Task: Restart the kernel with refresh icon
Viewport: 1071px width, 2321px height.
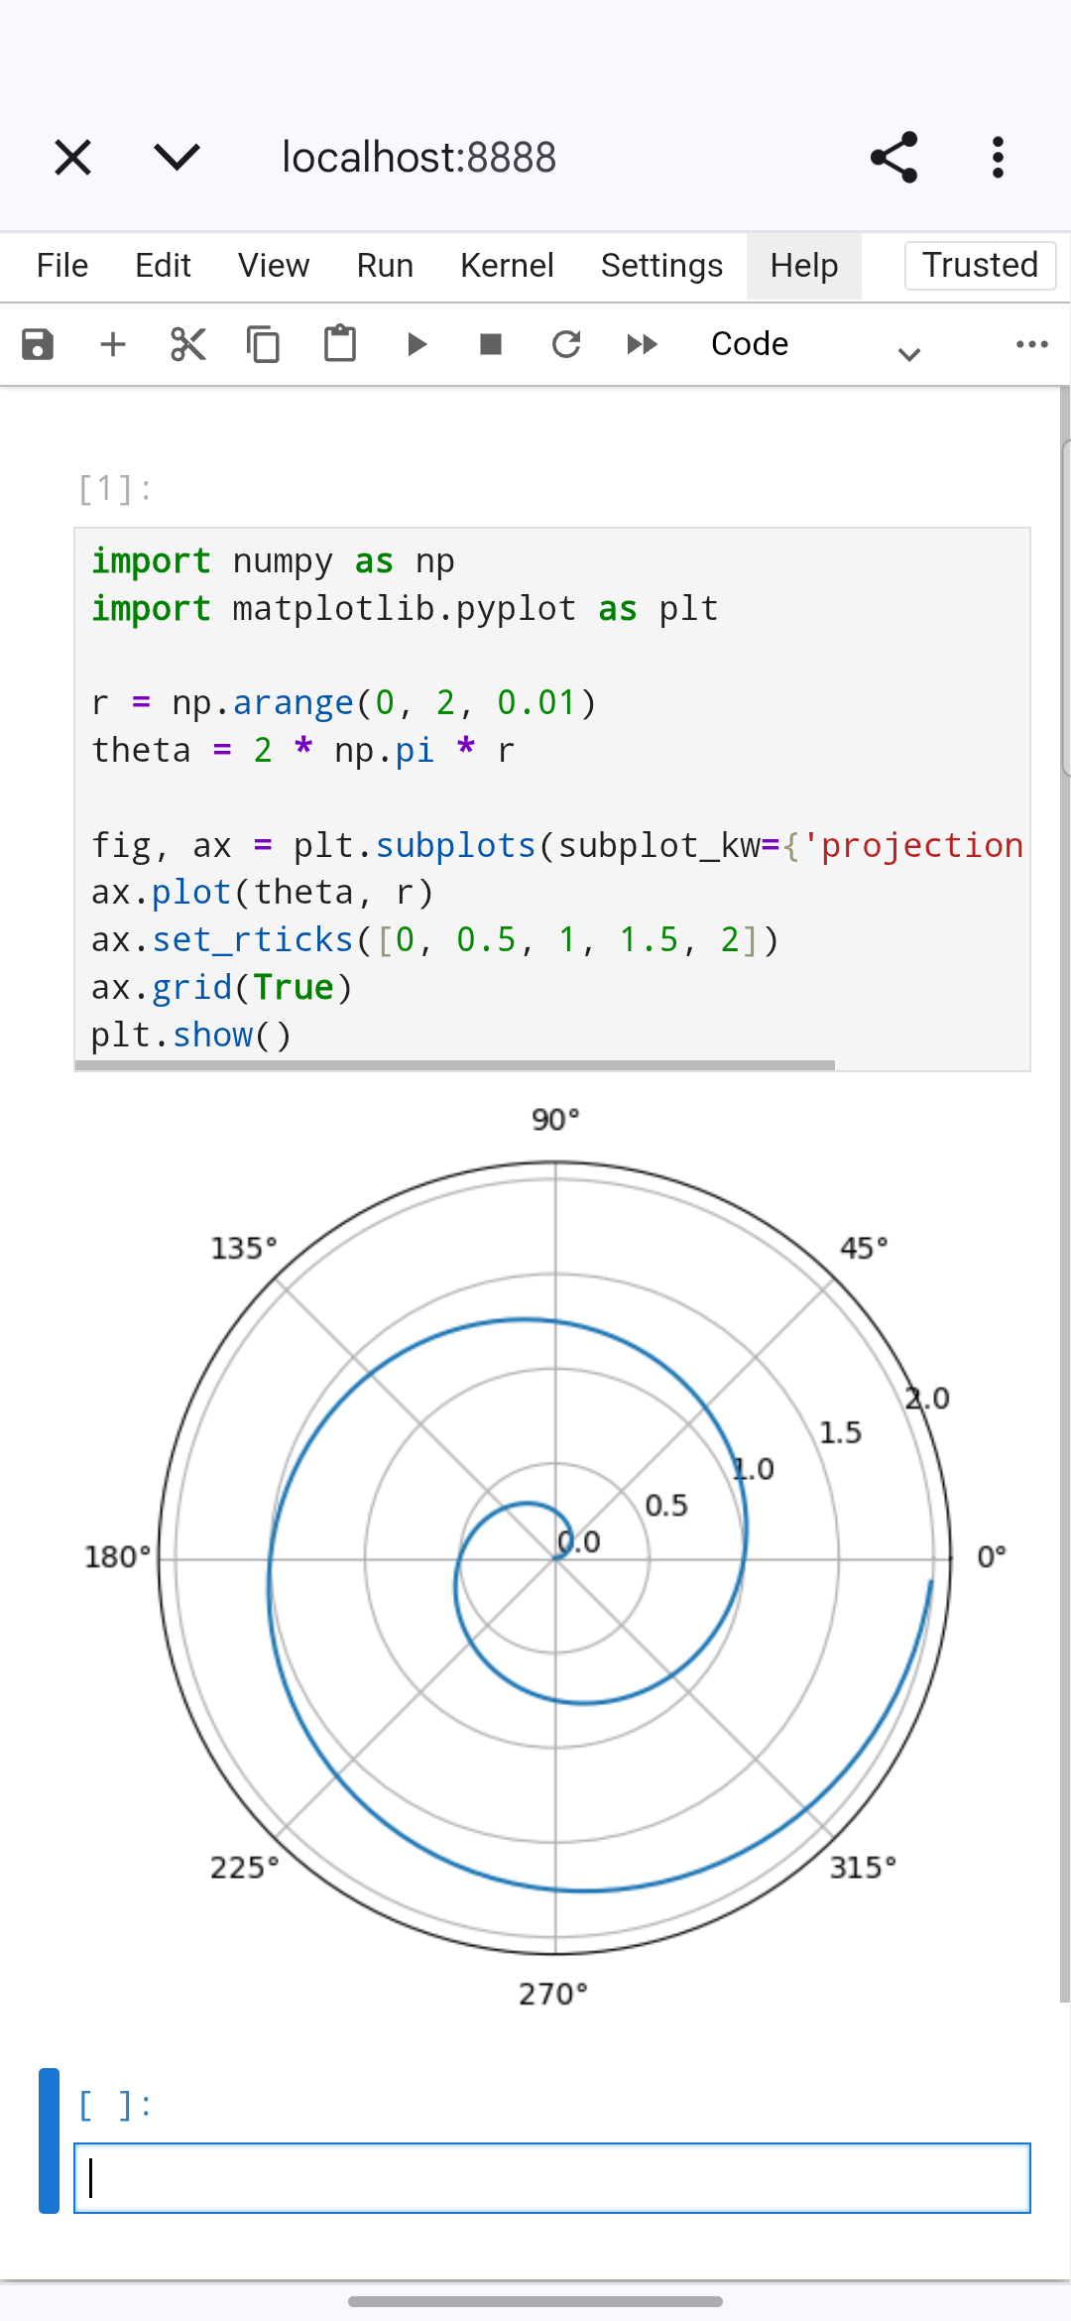Action: coord(566,344)
